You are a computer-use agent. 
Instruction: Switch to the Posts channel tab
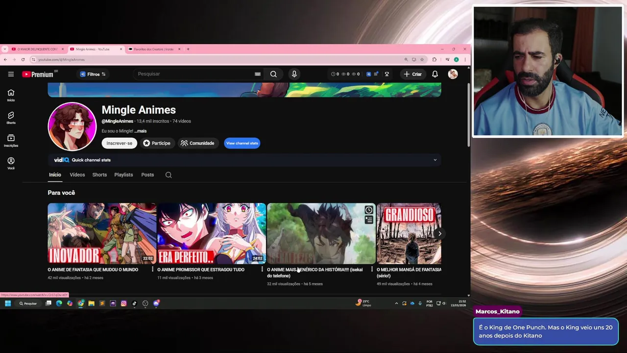(x=147, y=175)
